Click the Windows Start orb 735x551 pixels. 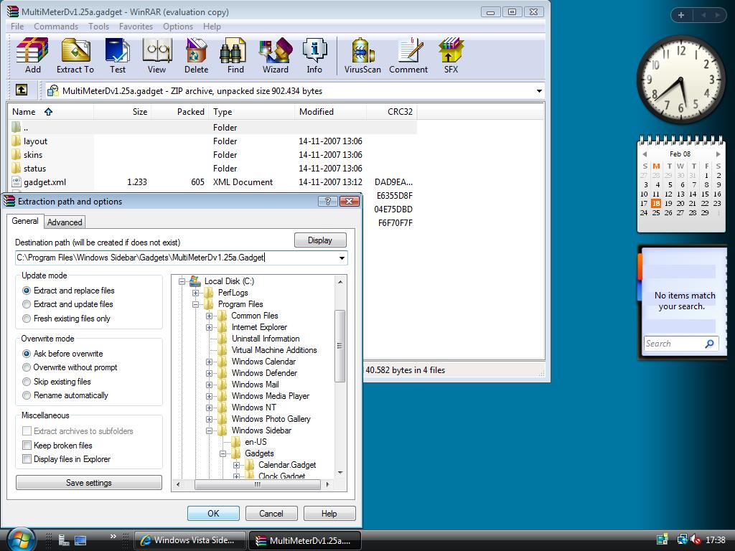click(x=21, y=540)
